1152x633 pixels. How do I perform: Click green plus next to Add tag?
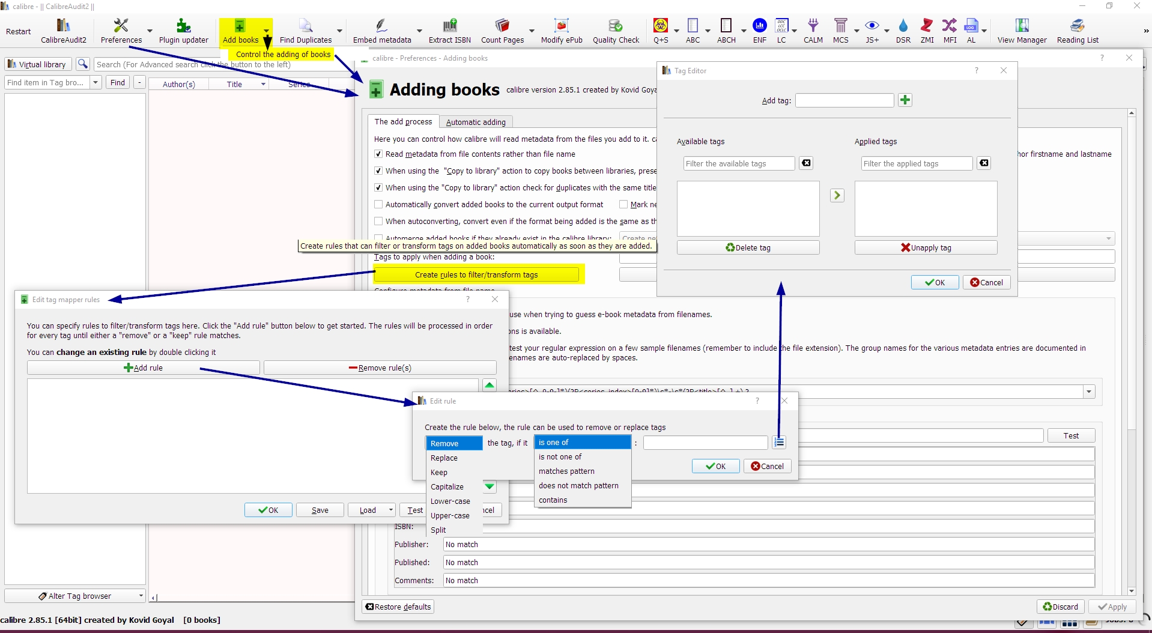click(905, 100)
